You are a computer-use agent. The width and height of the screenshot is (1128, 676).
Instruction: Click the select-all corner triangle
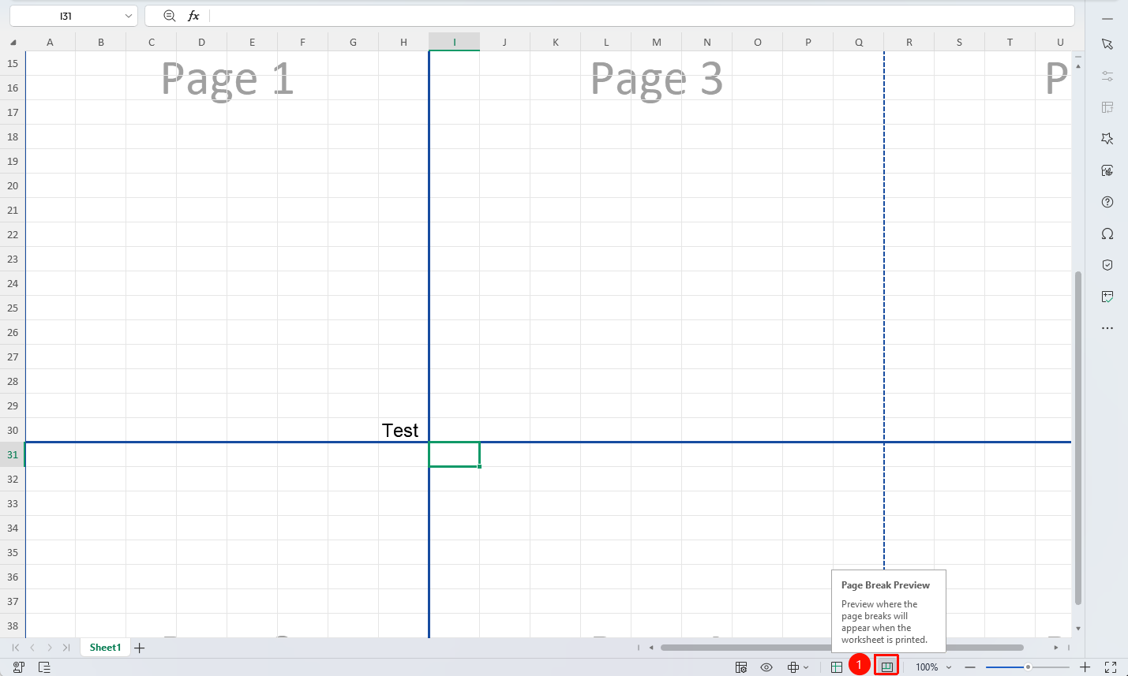pos(13,43)
